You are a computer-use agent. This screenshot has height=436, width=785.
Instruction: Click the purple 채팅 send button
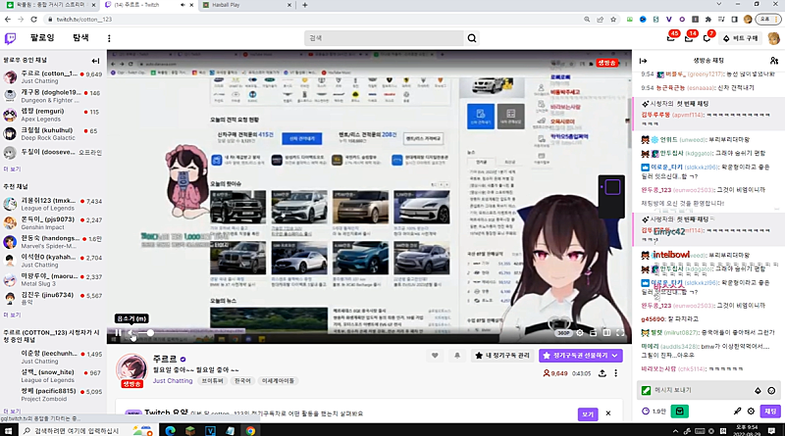pyautogui.click(x=768, y=411)
